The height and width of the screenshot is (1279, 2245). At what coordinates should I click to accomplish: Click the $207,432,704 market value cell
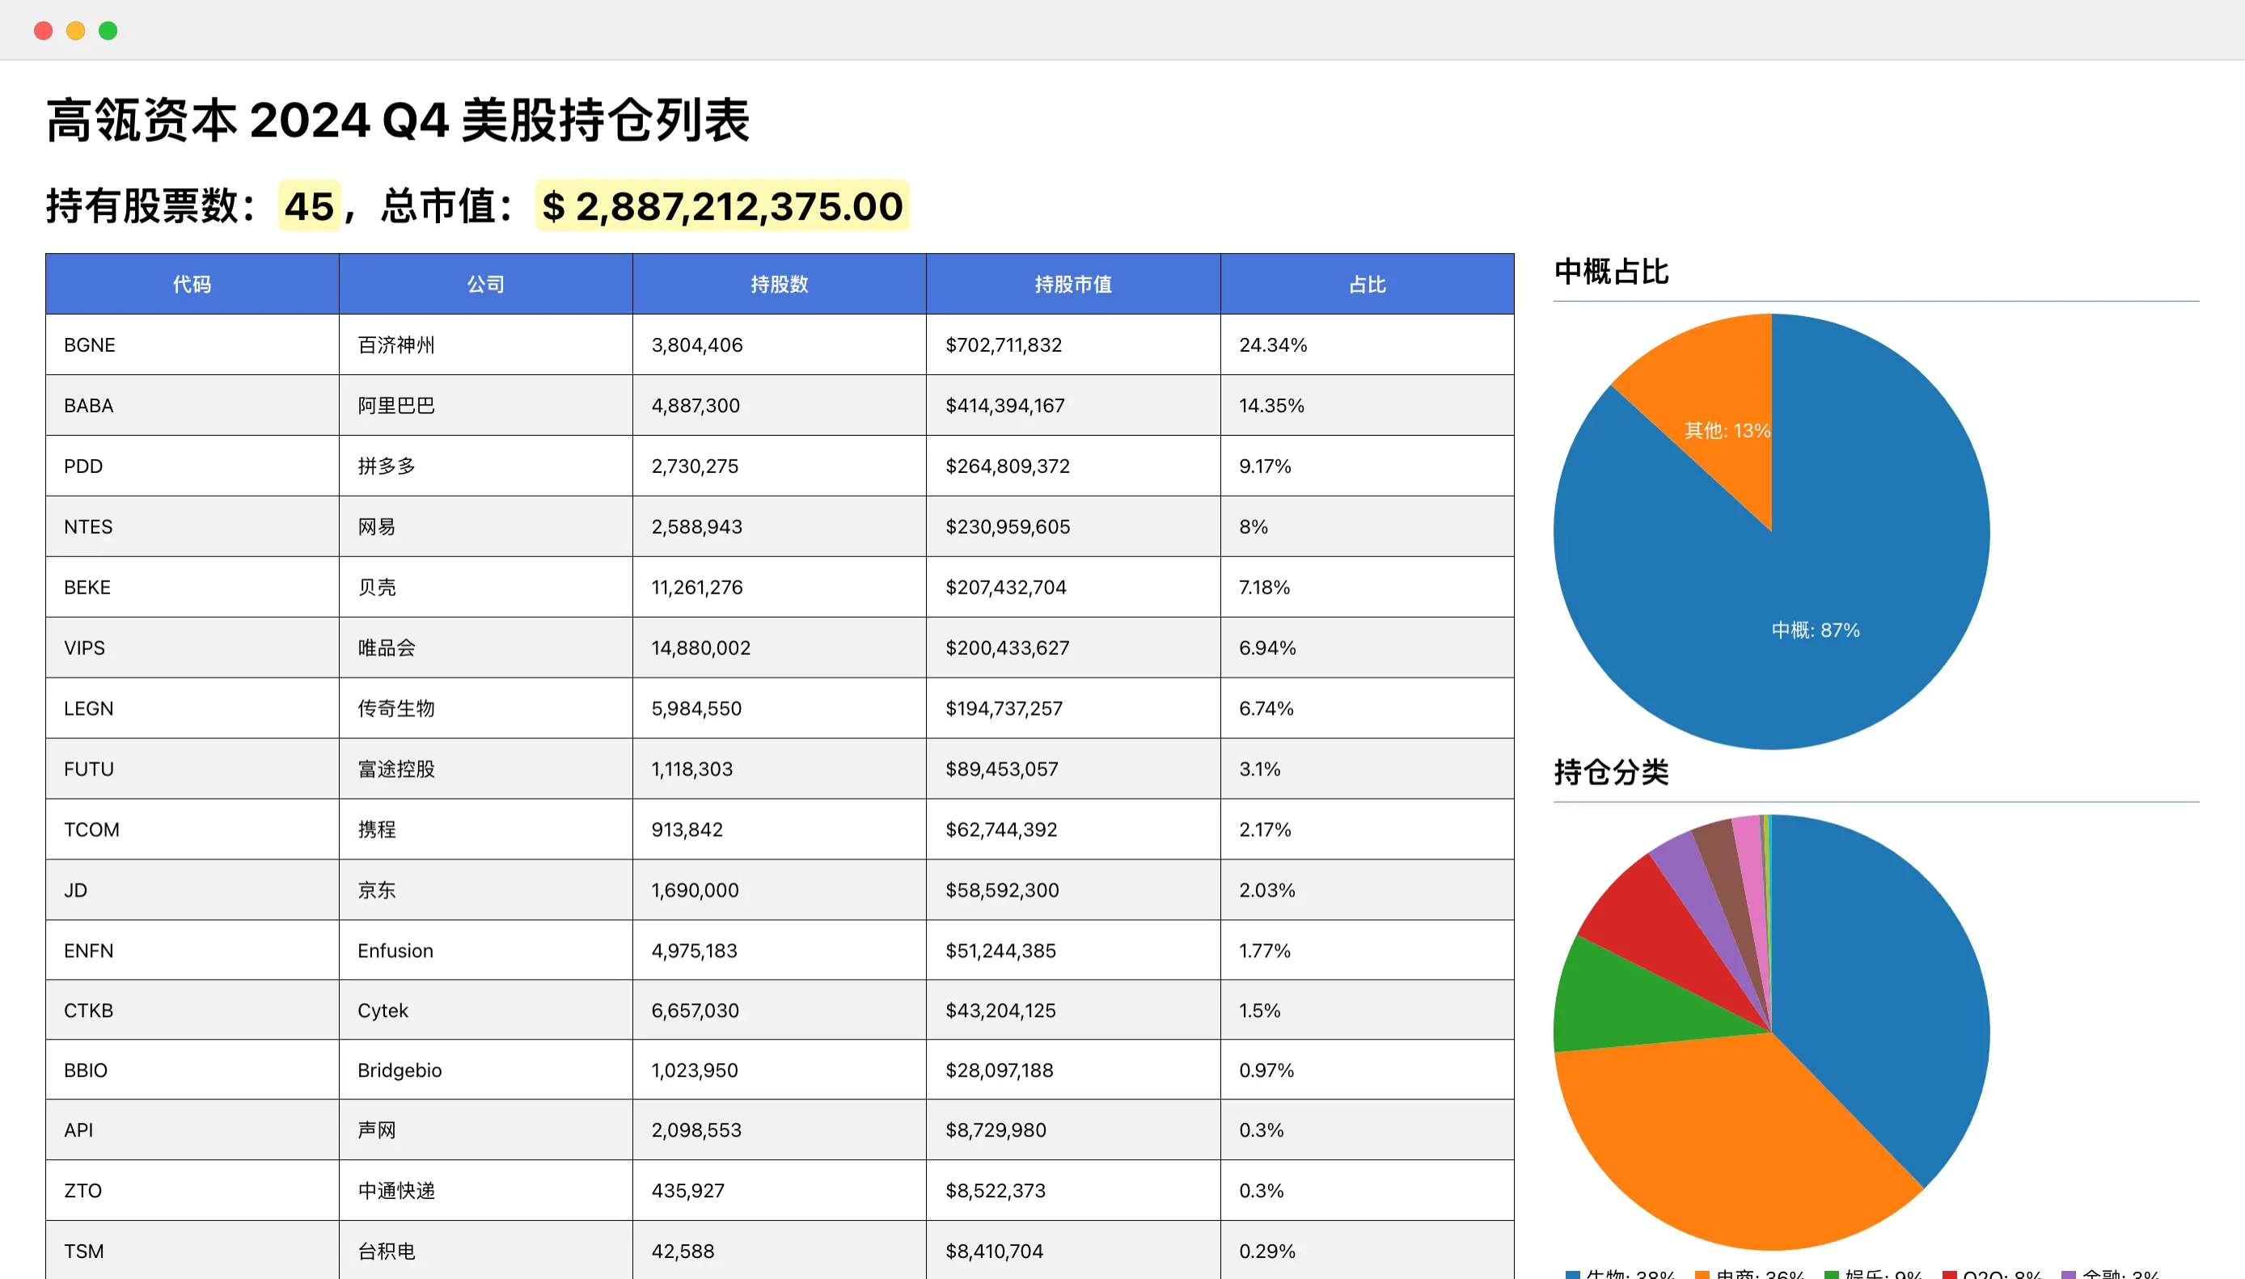[x=1073, y=587]
